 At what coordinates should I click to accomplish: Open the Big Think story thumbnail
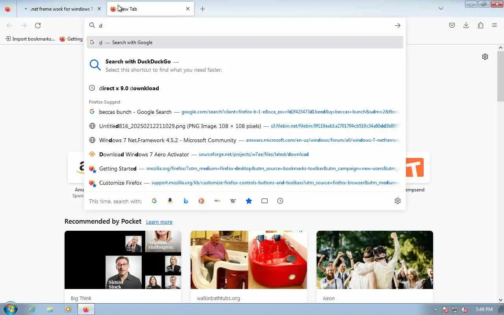tap(123, 260)
